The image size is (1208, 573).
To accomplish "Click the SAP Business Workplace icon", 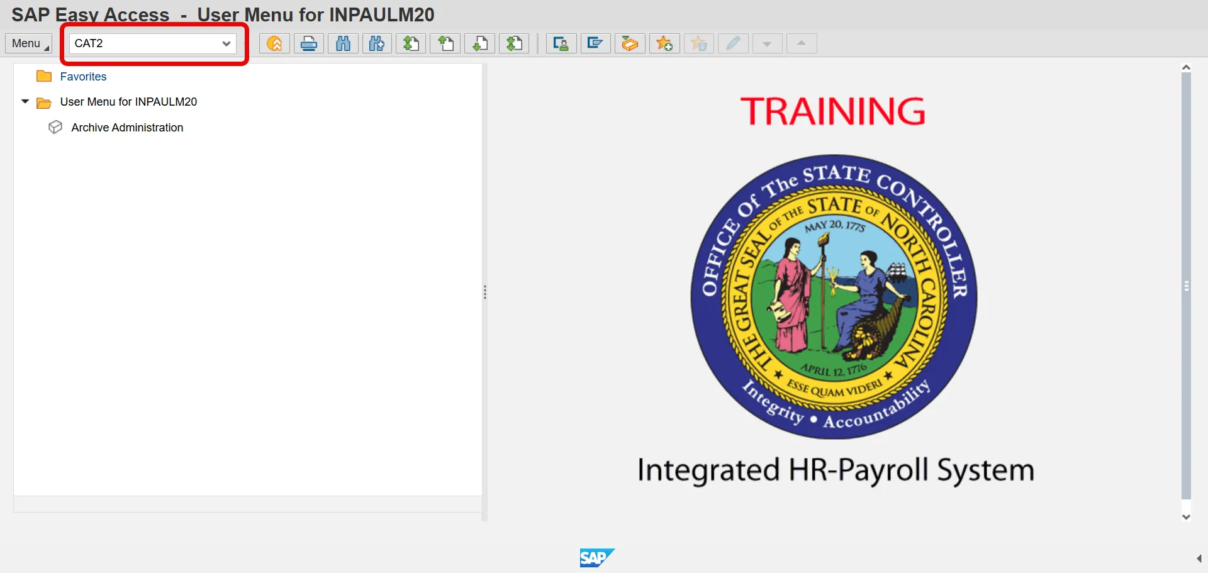I will [630, 43].
